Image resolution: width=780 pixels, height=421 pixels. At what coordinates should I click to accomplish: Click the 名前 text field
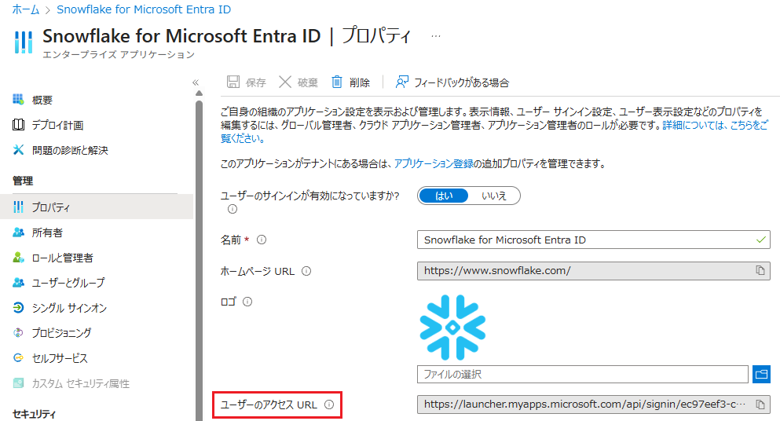tap(594, 240)
